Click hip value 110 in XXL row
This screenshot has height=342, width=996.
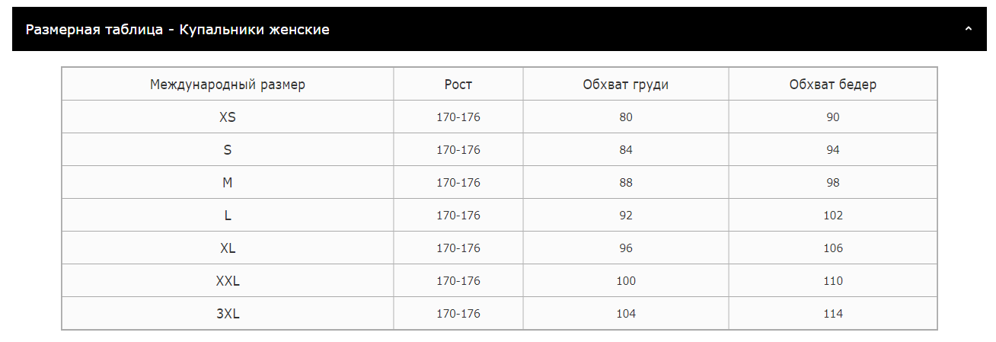tap(833, 281)
